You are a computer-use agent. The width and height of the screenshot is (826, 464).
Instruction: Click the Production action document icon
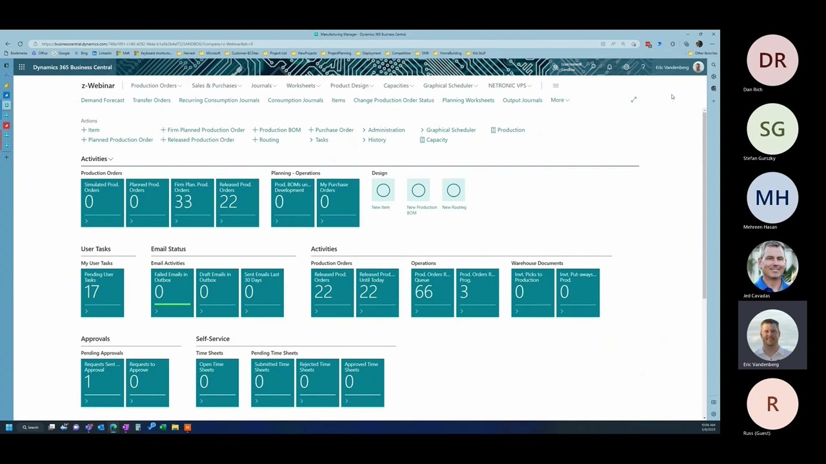click(x=493, y=130)
